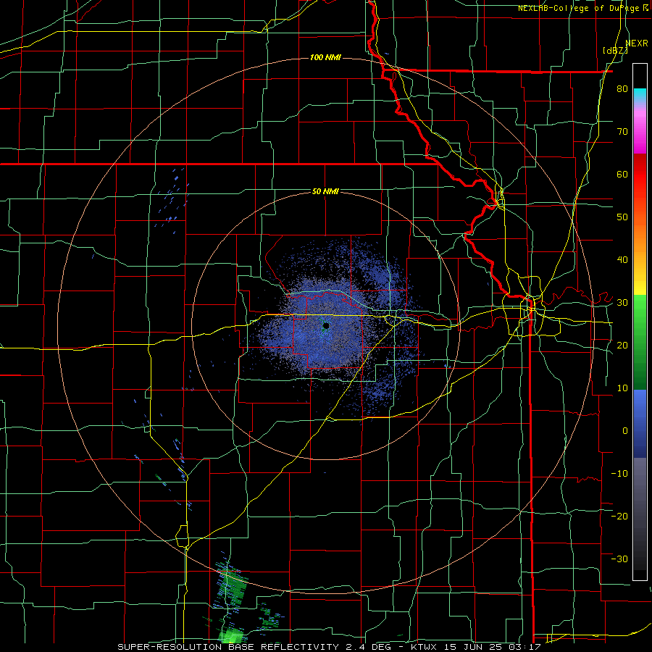Screen dimensions: 652x652
Task: Click the 30 dBZ value on scale
Action: click(622, 302)
